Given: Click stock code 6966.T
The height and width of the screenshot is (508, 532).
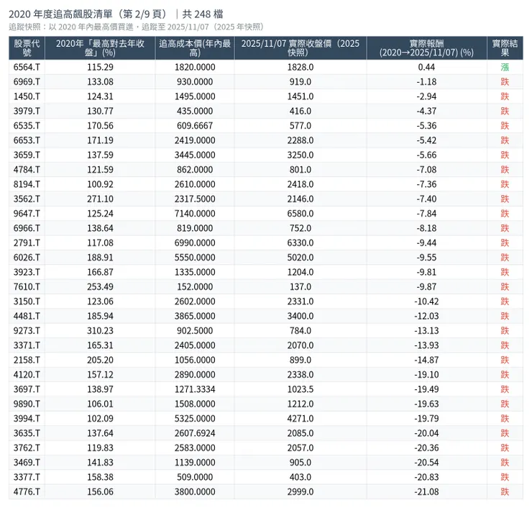Looking at the screenshot, I should click(27, 228).
